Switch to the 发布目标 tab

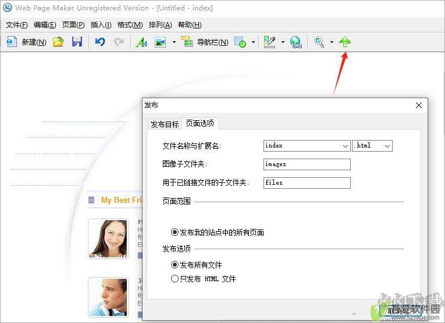point(165,124)
